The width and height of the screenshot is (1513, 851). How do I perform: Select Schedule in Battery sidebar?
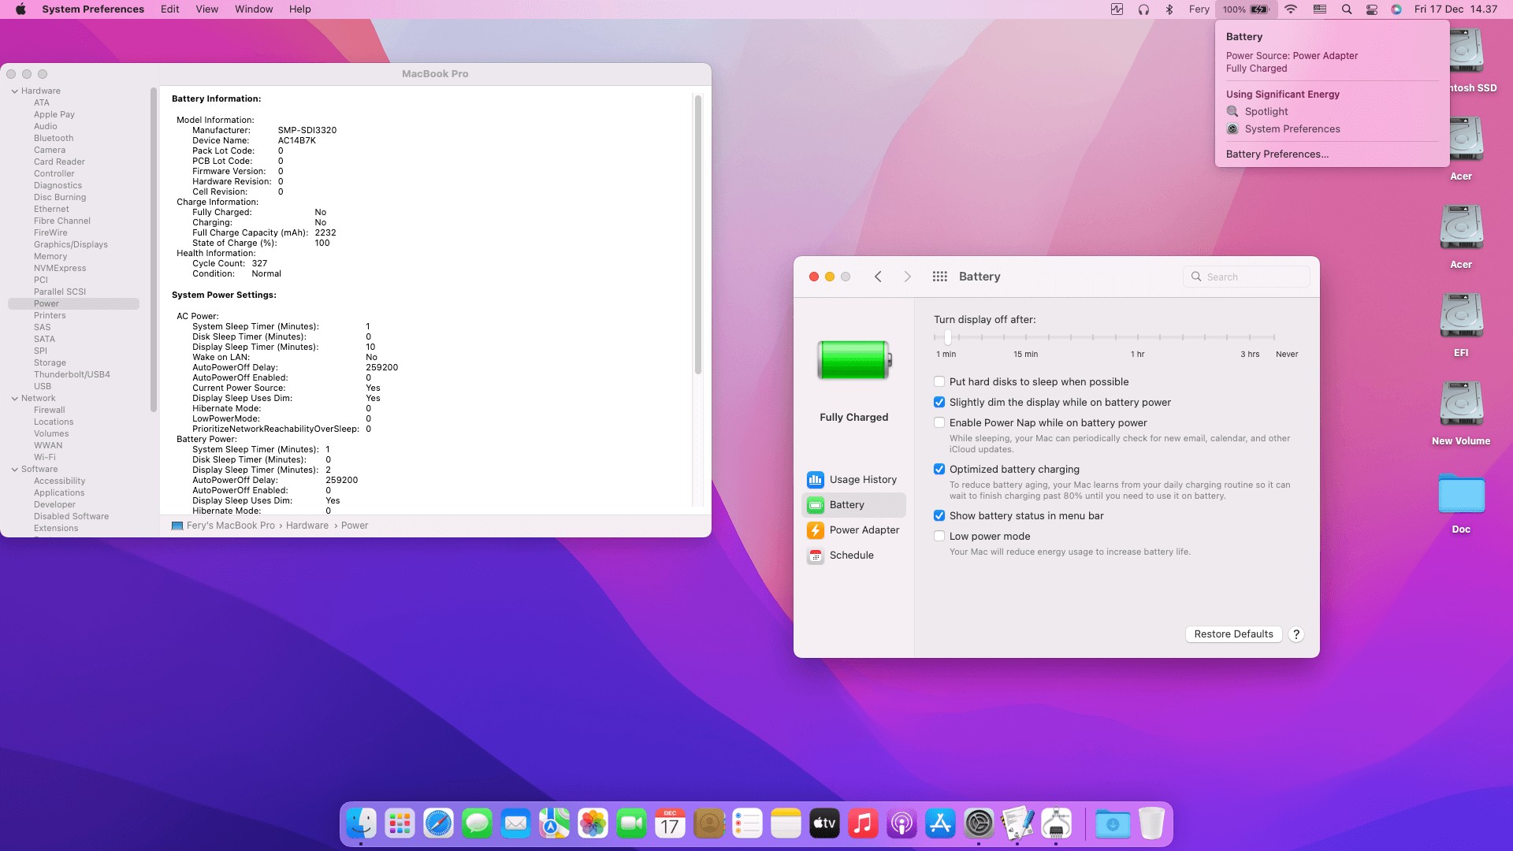854,555
